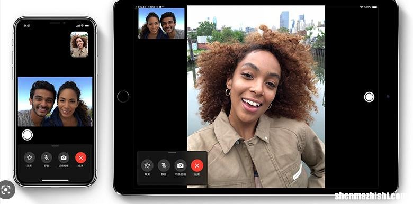413x204 pixels.
Task: Select the self-view thumbnail on iPhone
Action: click(79, 44)
